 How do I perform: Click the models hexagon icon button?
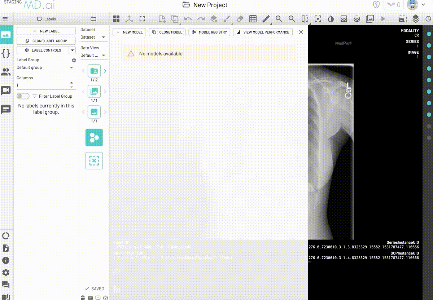click(94, 137)
